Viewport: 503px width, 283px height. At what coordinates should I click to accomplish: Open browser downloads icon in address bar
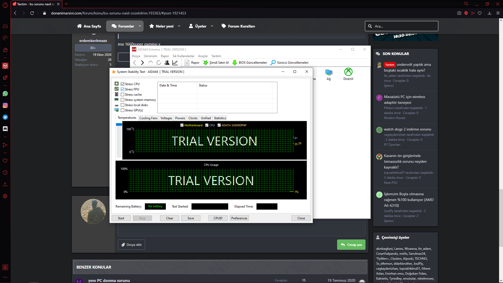pyautogui.click(x=489, y=13)
